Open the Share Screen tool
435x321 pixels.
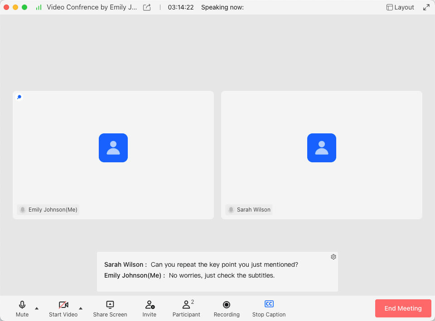click(x=110, y=308)
